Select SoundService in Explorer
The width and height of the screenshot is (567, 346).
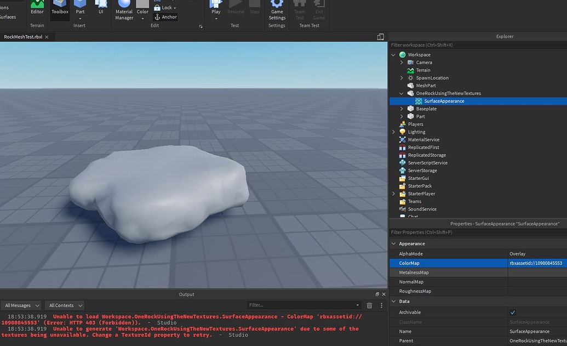422,209
